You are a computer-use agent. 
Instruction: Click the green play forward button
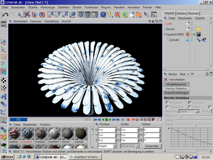point(110,120)
